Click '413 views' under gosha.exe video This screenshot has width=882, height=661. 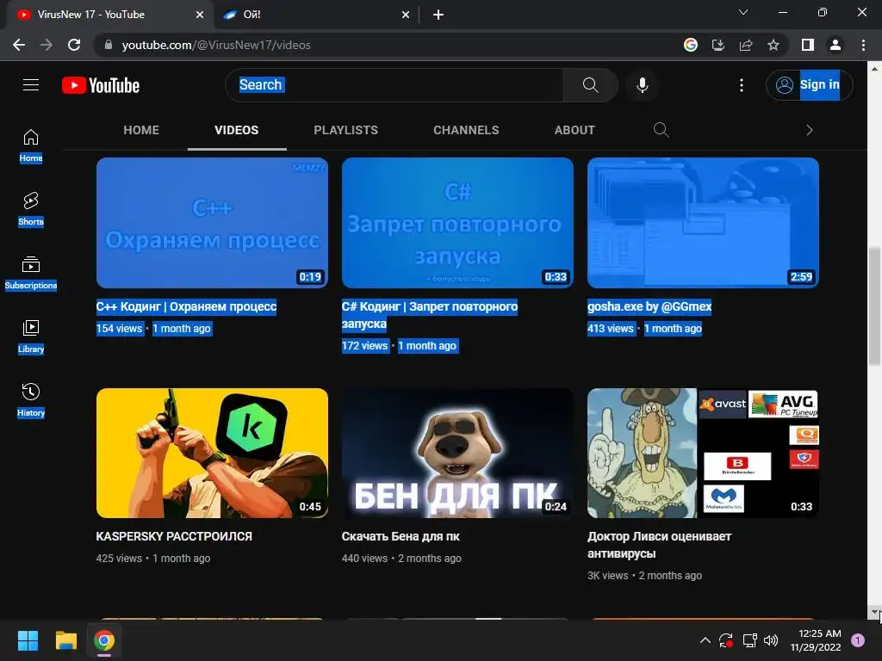[x=611, y=329]
